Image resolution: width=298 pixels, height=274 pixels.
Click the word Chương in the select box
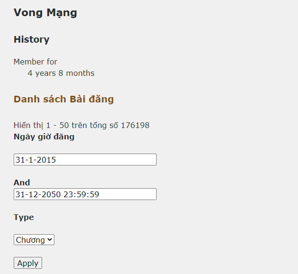point(30,240)
